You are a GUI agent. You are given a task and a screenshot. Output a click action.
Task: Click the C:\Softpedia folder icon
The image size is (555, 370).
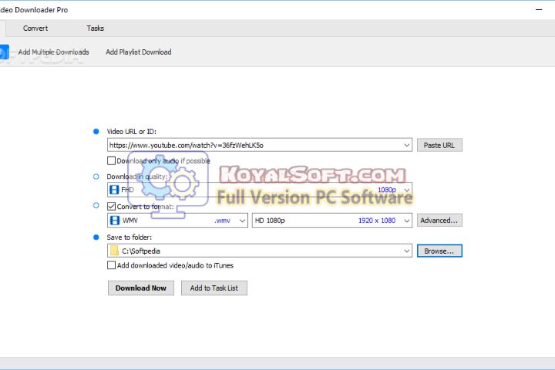pos(114,251)
